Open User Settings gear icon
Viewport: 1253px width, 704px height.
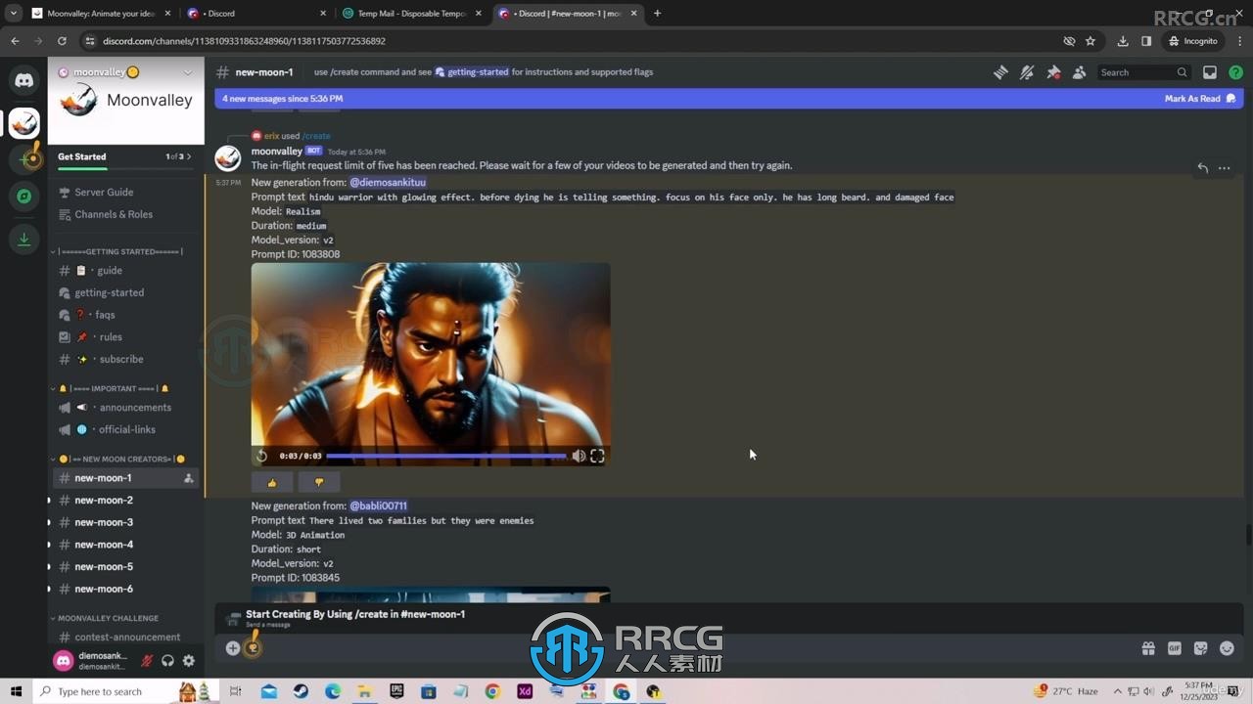pos(189,661)
